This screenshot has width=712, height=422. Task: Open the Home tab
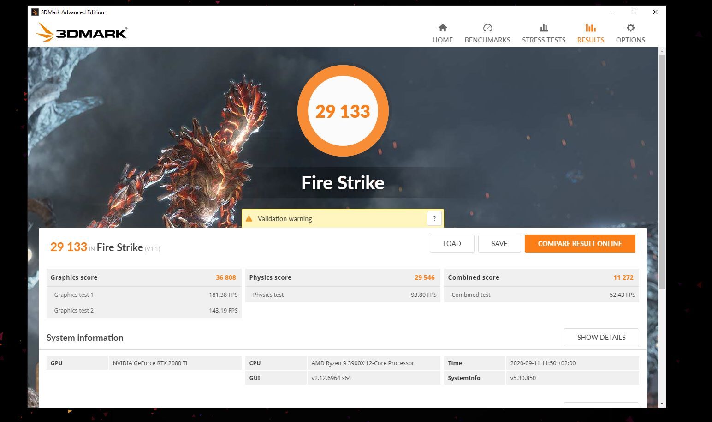tap(442, 34)
